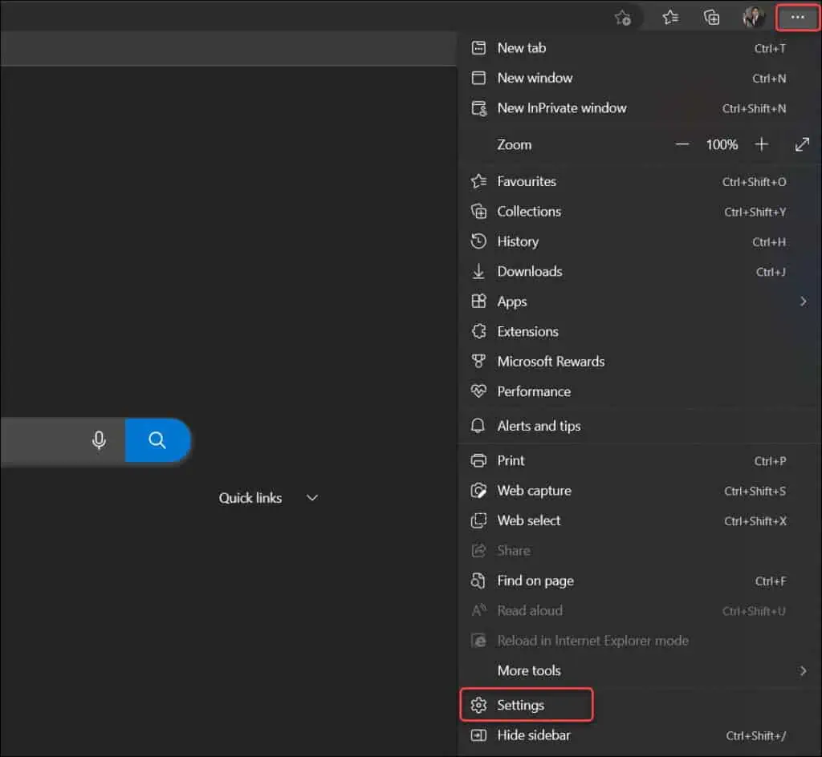The width and height of the screenshot is (822, 757).
Task: Click the Ctrl+Shift+S shortcut text
Action: (x=755, y=491)
